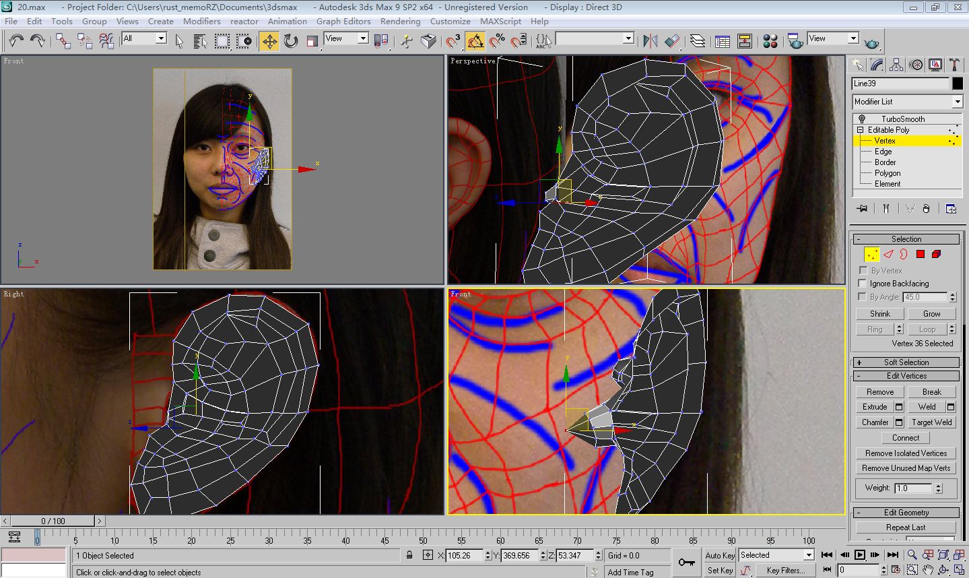This screenshot has width=969, height=578.
Task: Toggle the 3D Snaps magnet
Action: tap(453, 41)
